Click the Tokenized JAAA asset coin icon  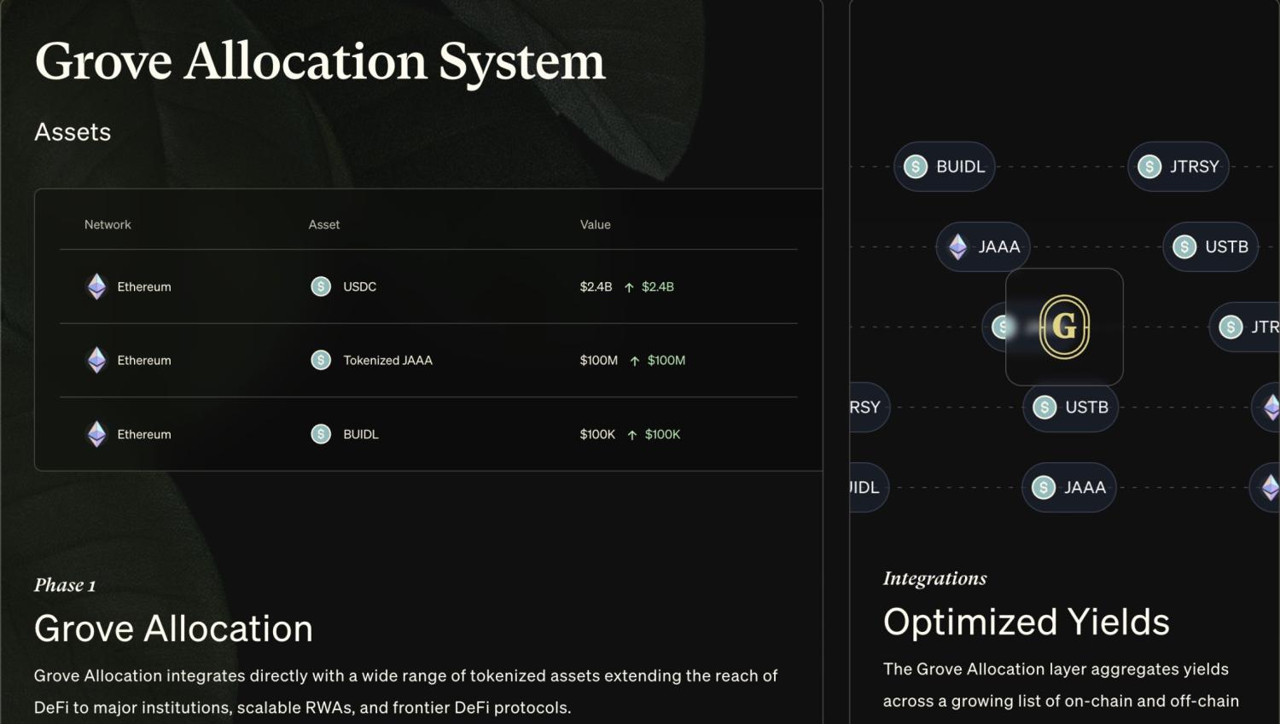321,360
